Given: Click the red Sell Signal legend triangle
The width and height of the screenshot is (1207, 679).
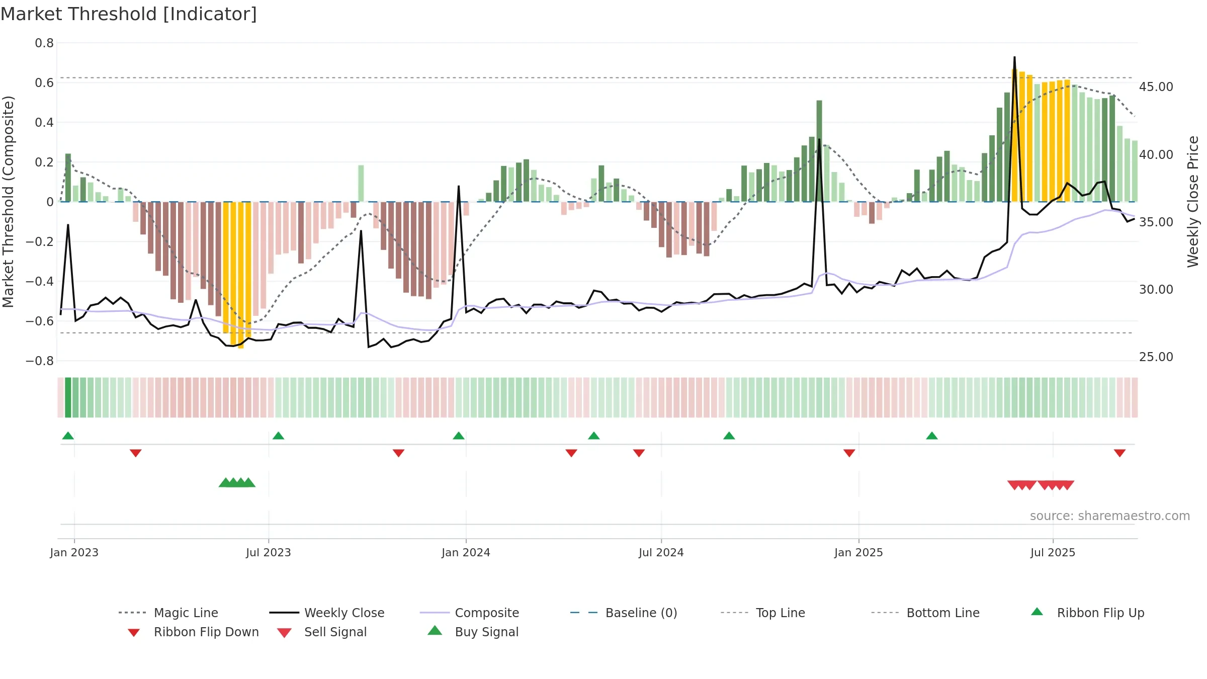Looking at the screenshot, I should (x=284, y=633).
